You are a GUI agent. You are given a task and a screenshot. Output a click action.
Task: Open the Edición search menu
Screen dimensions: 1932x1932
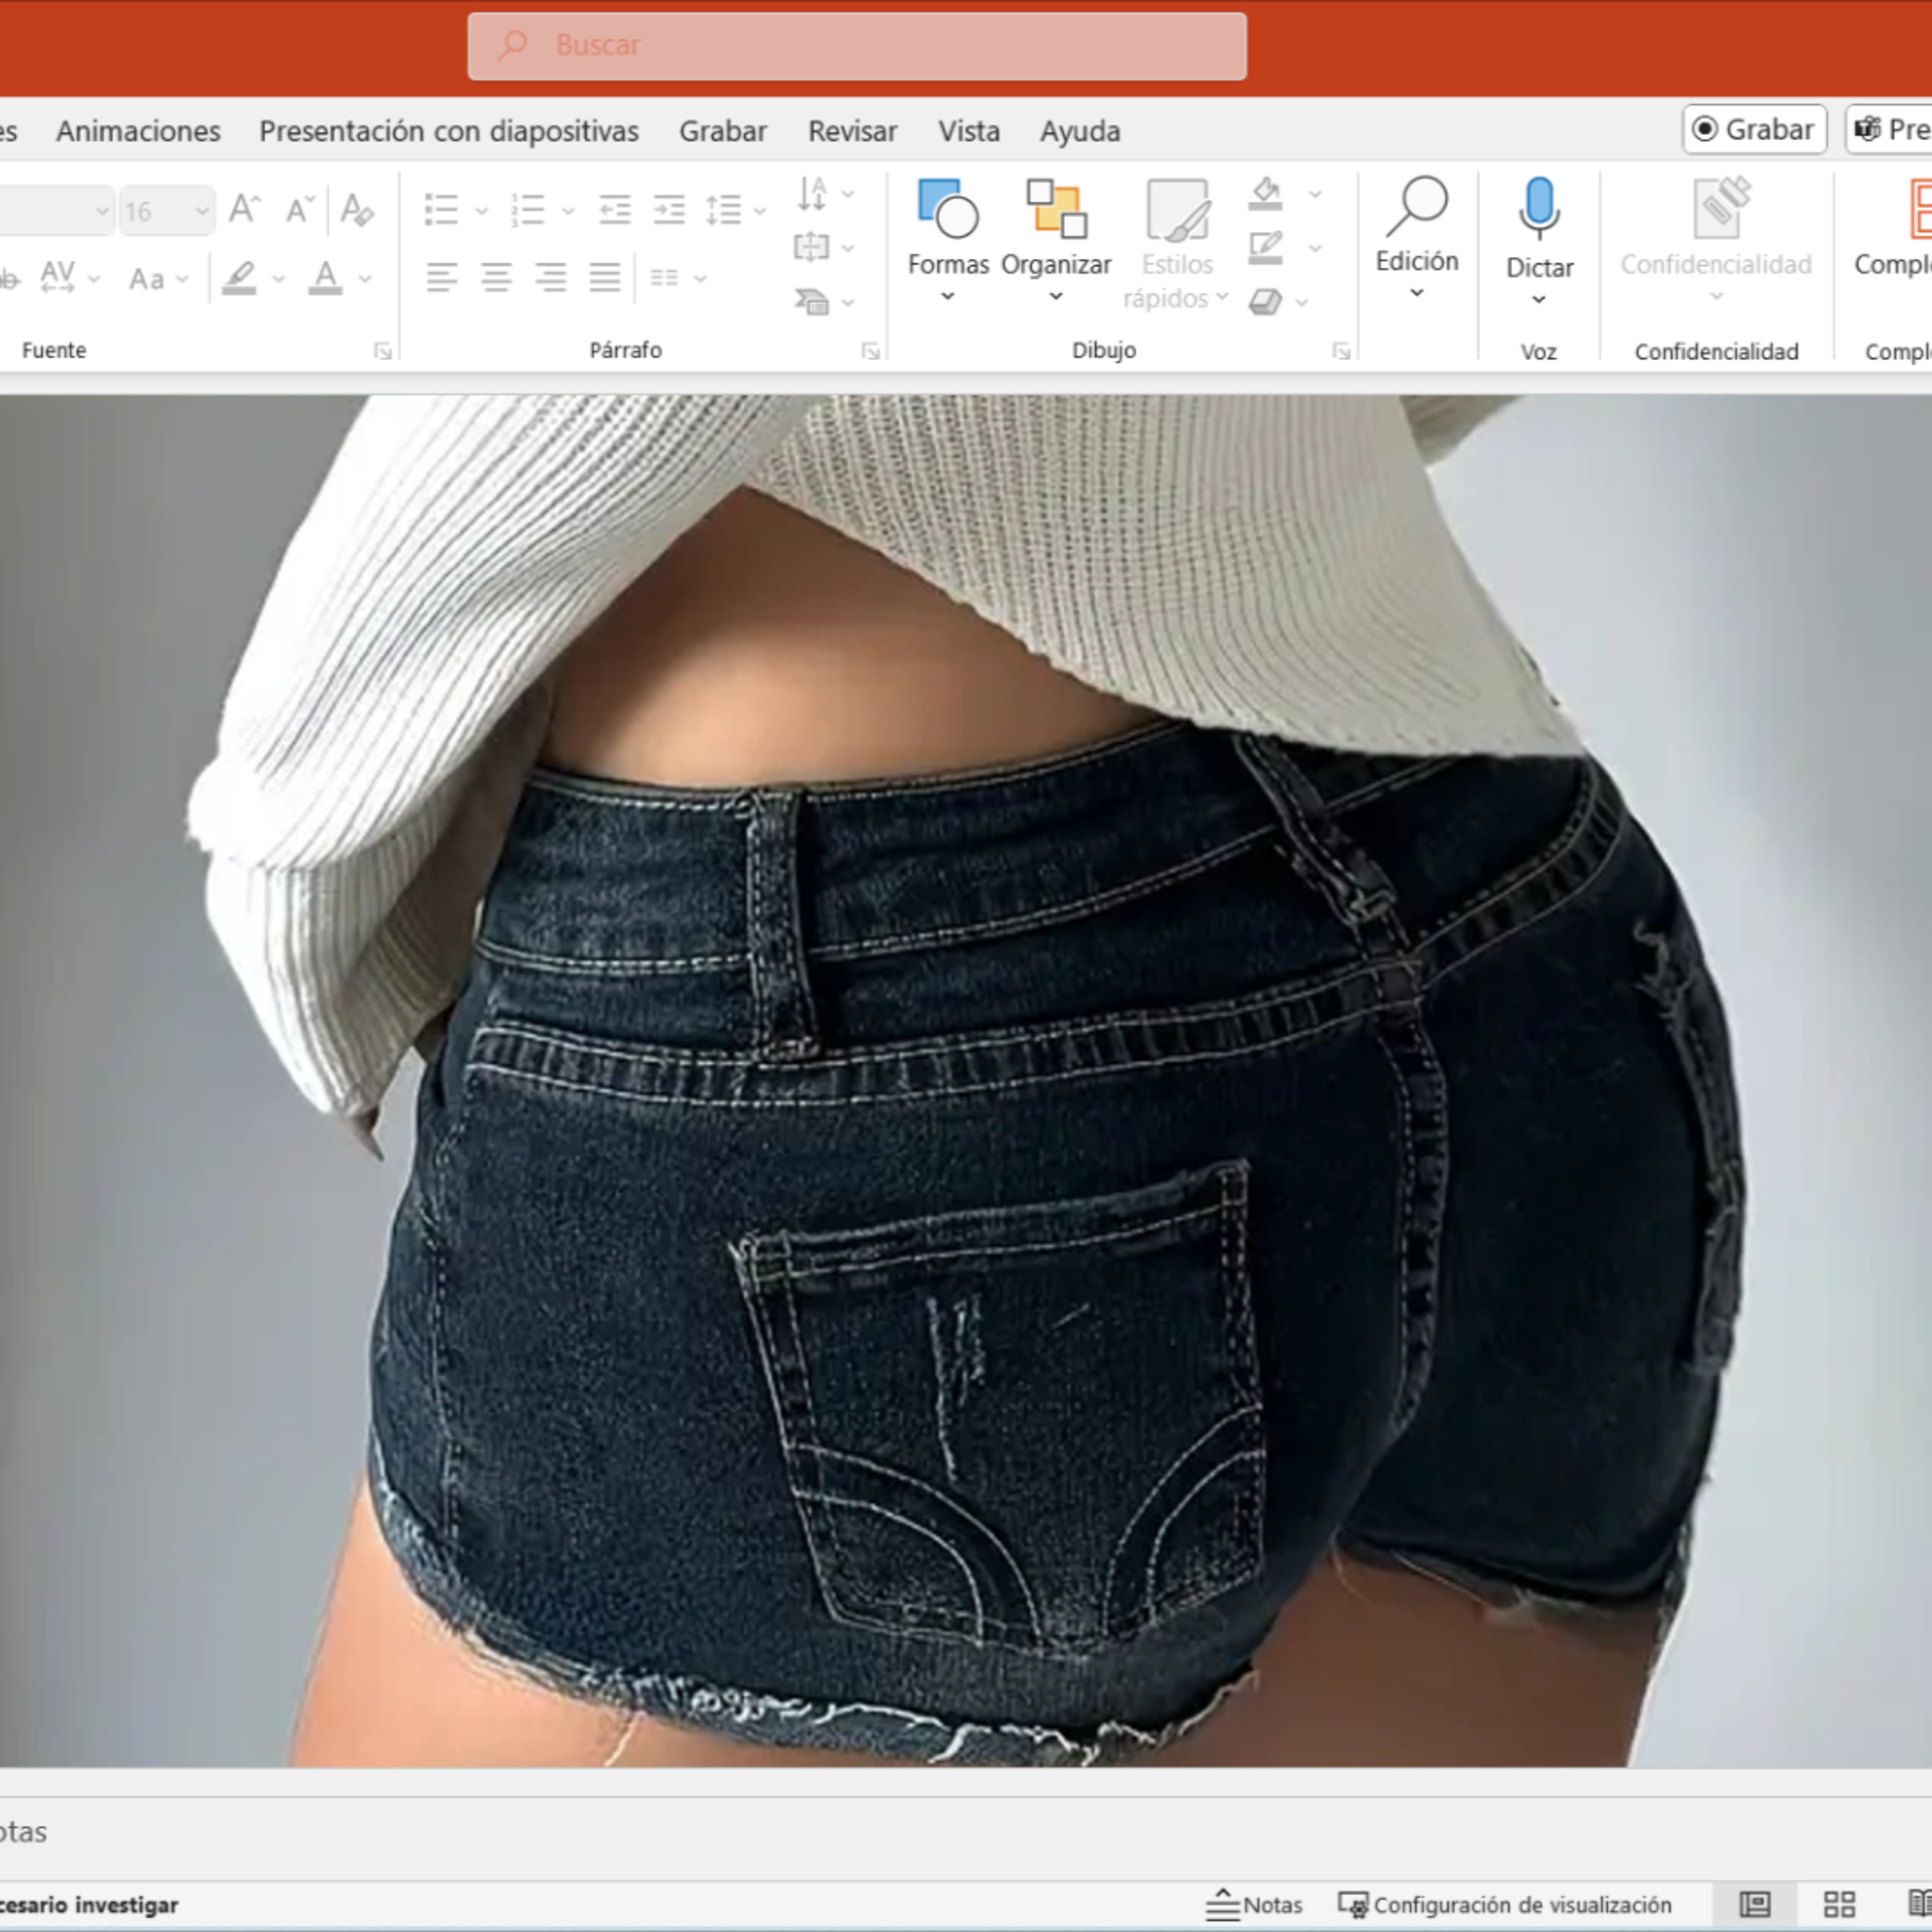pyautogui.click(x=1417, y=238)
